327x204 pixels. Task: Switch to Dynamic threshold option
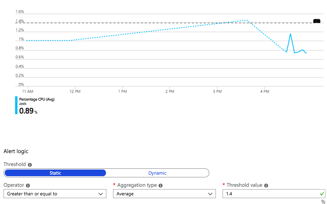click(157, 173)
